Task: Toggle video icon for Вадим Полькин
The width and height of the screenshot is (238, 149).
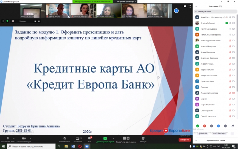Action: click(x=234, y=70)
